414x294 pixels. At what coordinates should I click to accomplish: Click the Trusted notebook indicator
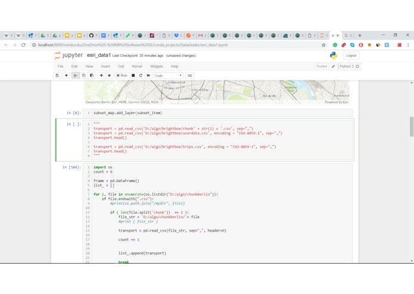tap(321, 66)
